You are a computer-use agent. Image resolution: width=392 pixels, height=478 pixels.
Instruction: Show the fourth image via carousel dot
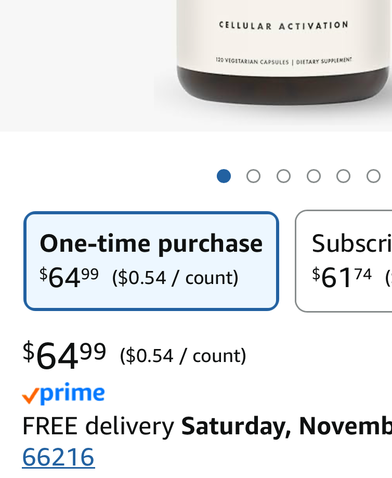click(x=313, y=176)
